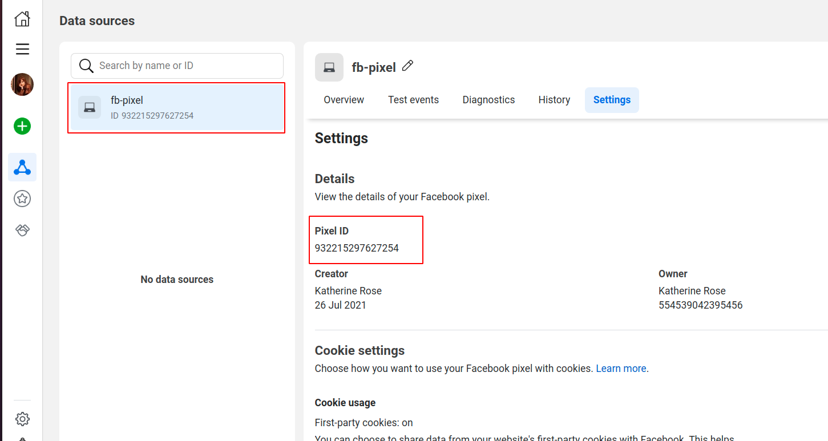Click the user profile avatar
Viewport: 828px width, 441px height.
coord(22,84)
